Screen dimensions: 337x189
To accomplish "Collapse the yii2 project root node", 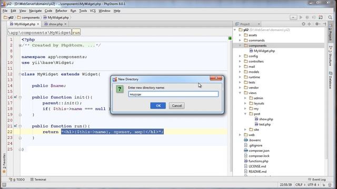I will pyautogui.click(x=235, y=30).
